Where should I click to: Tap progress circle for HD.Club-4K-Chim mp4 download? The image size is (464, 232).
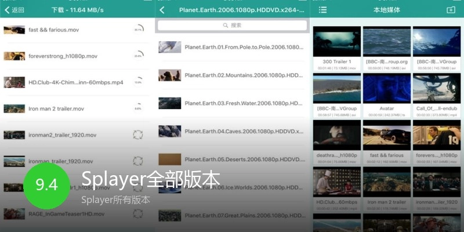pos(138,82)
